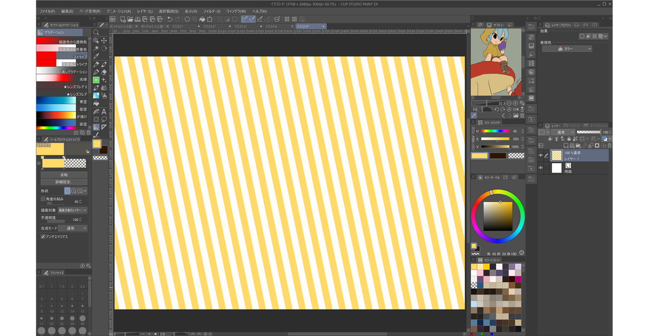Image resolution: width=649 pixels, height=336 pixels.
Task: Select the Move layer tool
Action: click(104, 41)
